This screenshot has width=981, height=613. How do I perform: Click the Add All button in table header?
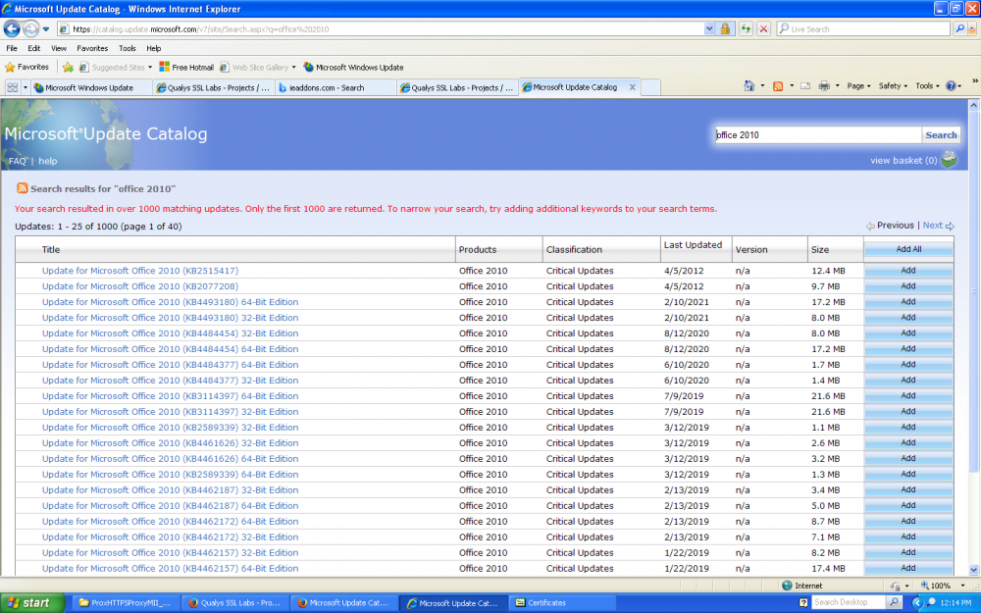pyautogui.click(x=908, y=249)
